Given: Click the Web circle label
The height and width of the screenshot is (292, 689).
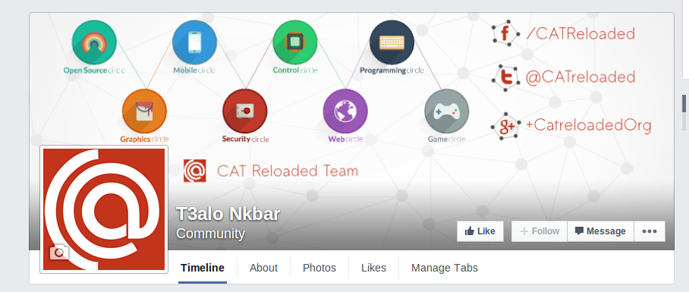Looking at the screenshot, I should [x=345, y=140].
